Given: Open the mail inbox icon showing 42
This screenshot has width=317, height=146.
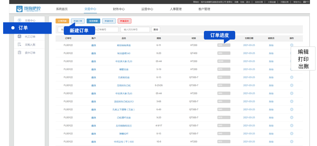Looking at the screenshot, I should click(x=304, y=2).
